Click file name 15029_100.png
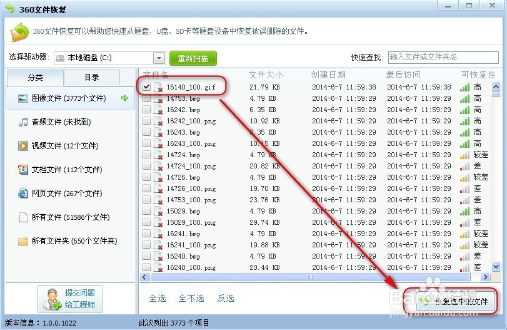This screenshot has height=330, width=507. tap(191, 223)
